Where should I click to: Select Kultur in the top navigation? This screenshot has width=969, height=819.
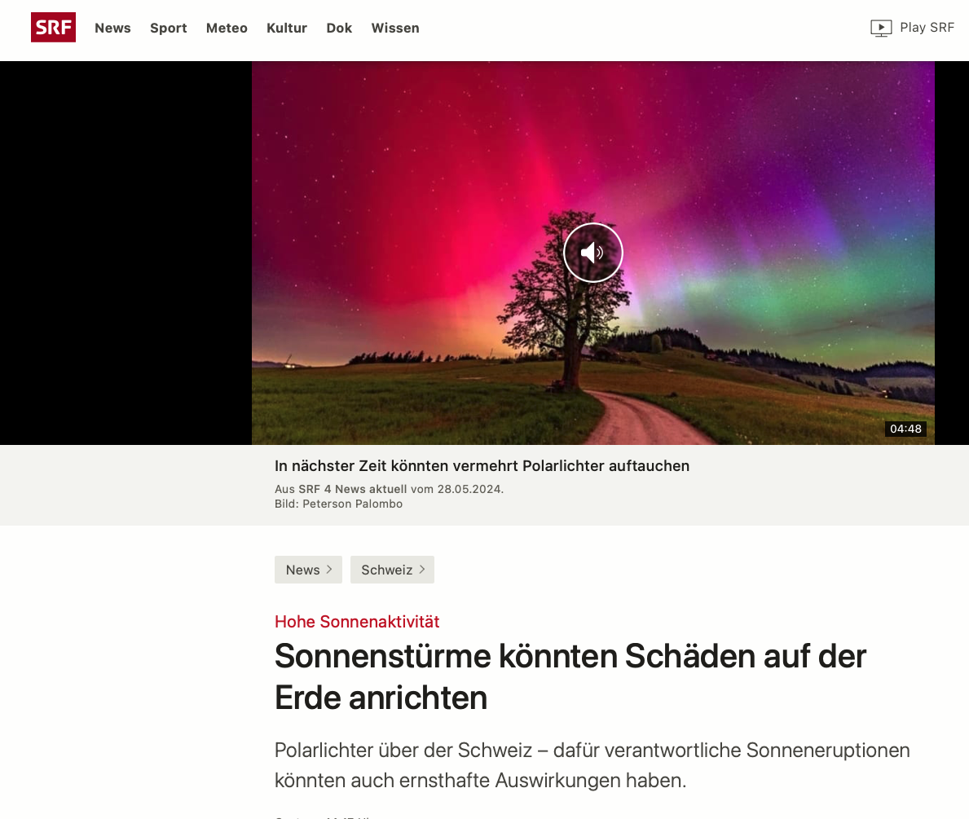pyautogui.click(x=287, y=28)
